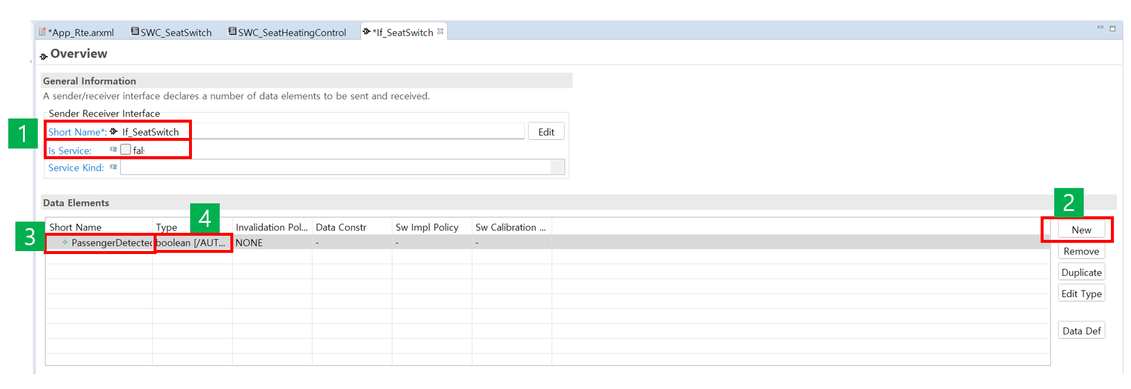Click the property icon beside Is Service

pyautogui.click(x=113, y=150)
